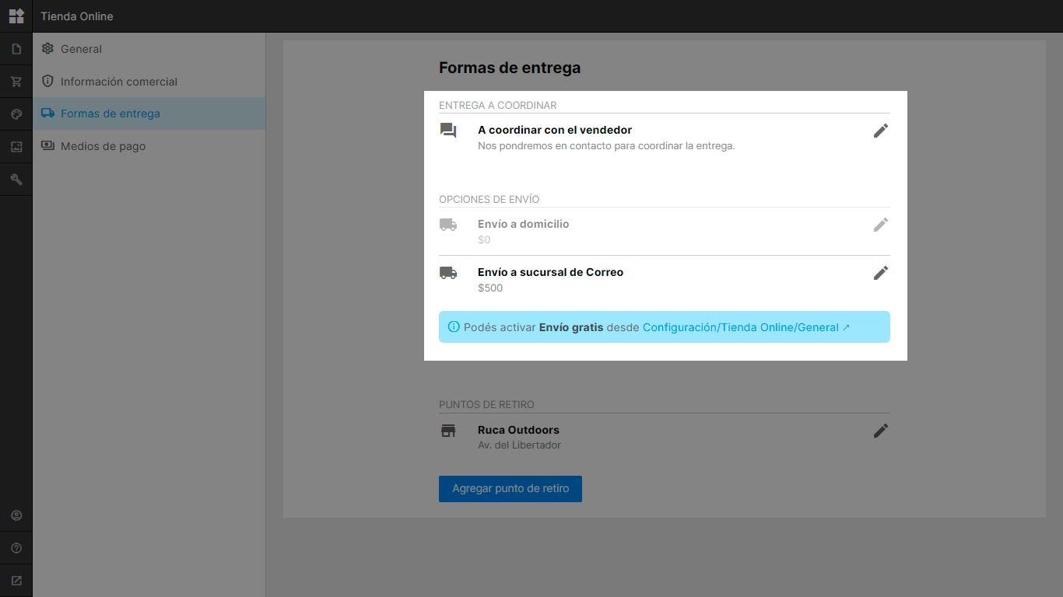1063x597 pixels.
Task: Edit 'Envío a domicilio' pencil icon
Action: coord(880,225)
